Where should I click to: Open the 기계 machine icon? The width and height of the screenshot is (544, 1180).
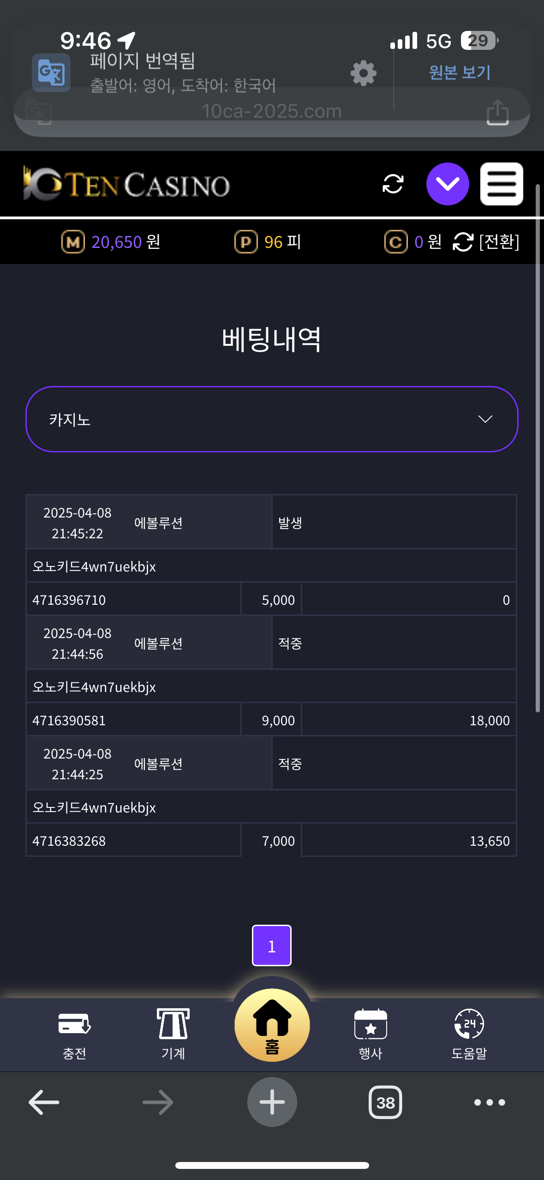tap(173, 1034)
